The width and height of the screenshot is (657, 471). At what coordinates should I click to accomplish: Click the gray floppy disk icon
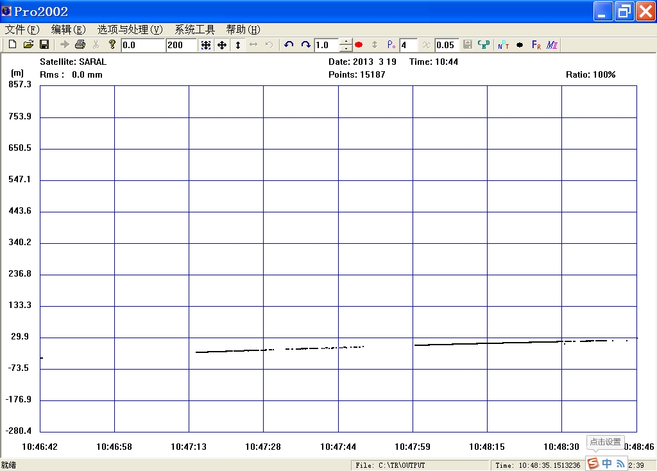[468, 44]
